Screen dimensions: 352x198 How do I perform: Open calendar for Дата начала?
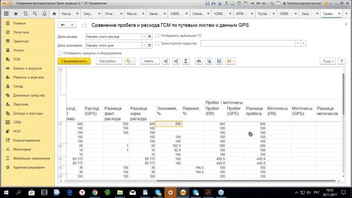coord(150,37)
